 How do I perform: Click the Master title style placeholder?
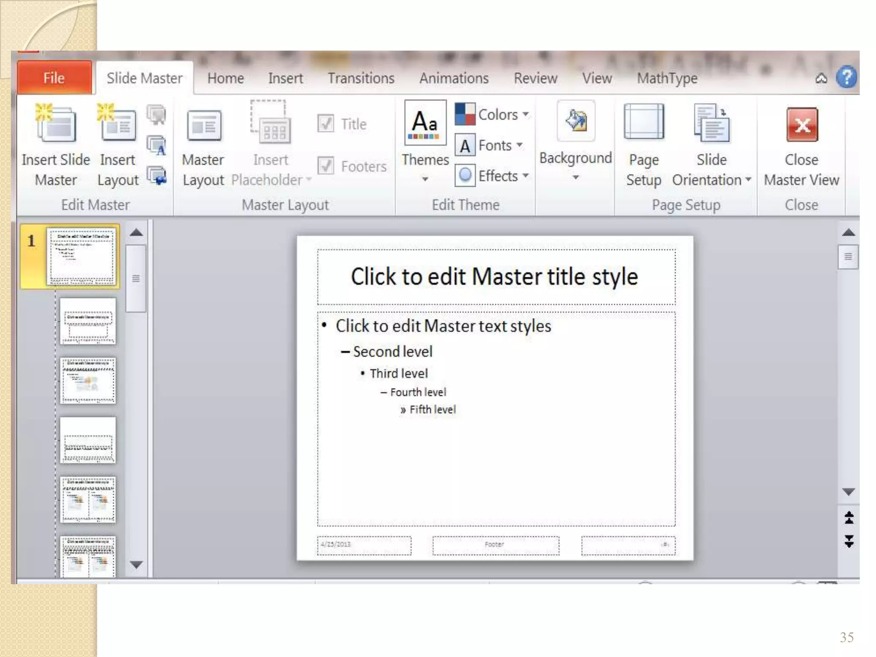(x=495, y=277)
